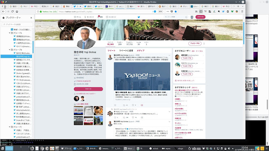Reply to the first Yahoo news tweet
This screenshot has width=269, height=151.
[115, 105]
